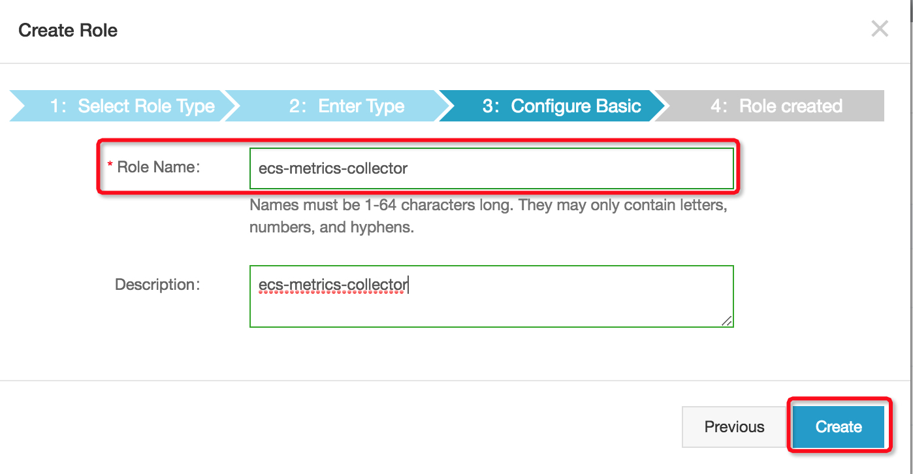Screen dimensions: 913x474
Task: Click the 'Names must be 1-64 characters' hint
Action: [488, 205]
